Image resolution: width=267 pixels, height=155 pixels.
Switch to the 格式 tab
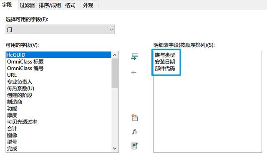tap(70, 5)
